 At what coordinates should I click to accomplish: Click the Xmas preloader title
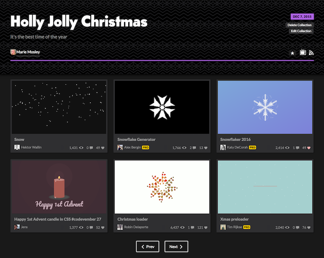(x=235, y=219)
